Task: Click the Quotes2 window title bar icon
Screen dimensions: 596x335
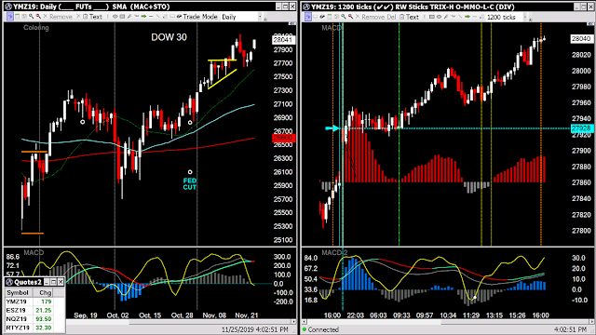Action: pyautogui.click(x=9, y=282)
